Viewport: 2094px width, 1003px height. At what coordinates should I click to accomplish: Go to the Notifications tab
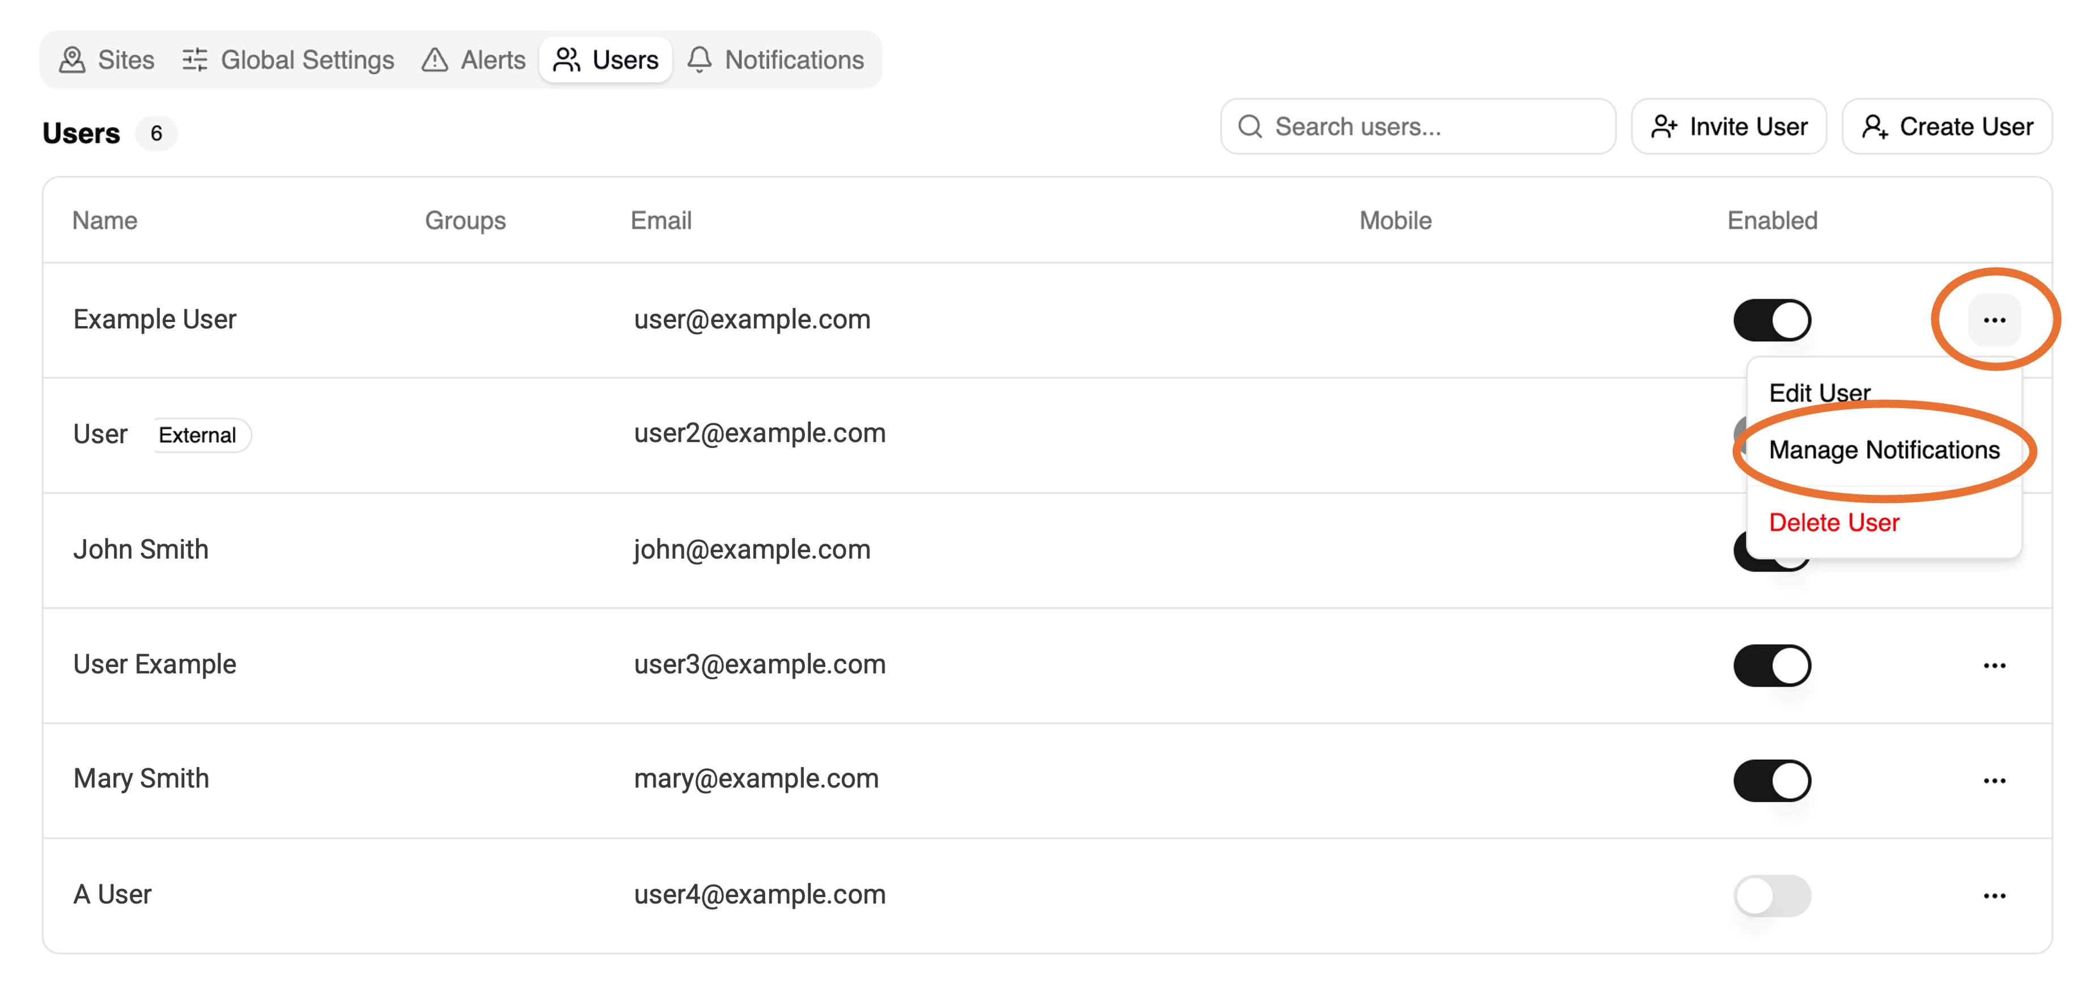coord(775,60)
